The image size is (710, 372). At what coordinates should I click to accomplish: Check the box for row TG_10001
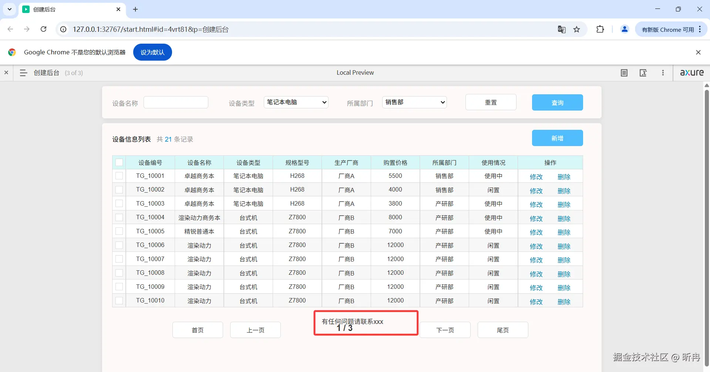[x=119, y=176]
